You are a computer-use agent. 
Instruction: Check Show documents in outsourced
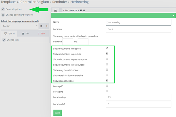(107, 64)
